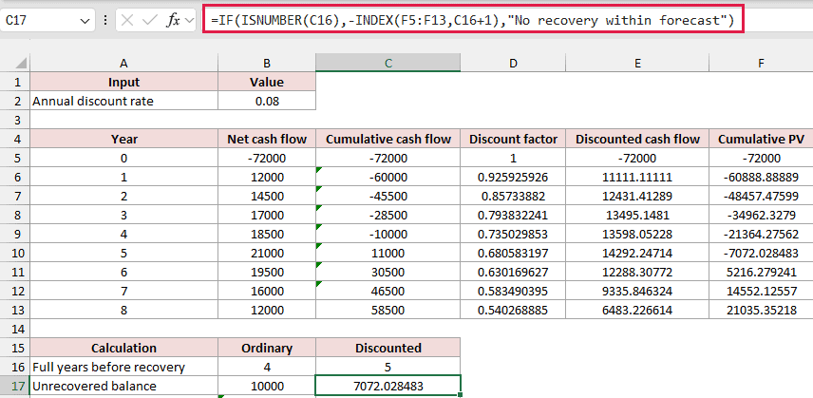Select the cell with 6483.226614

point(637,310)
